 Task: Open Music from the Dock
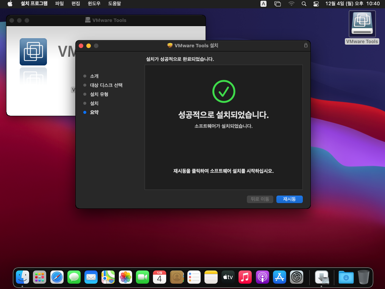click(x=245, y=277)
